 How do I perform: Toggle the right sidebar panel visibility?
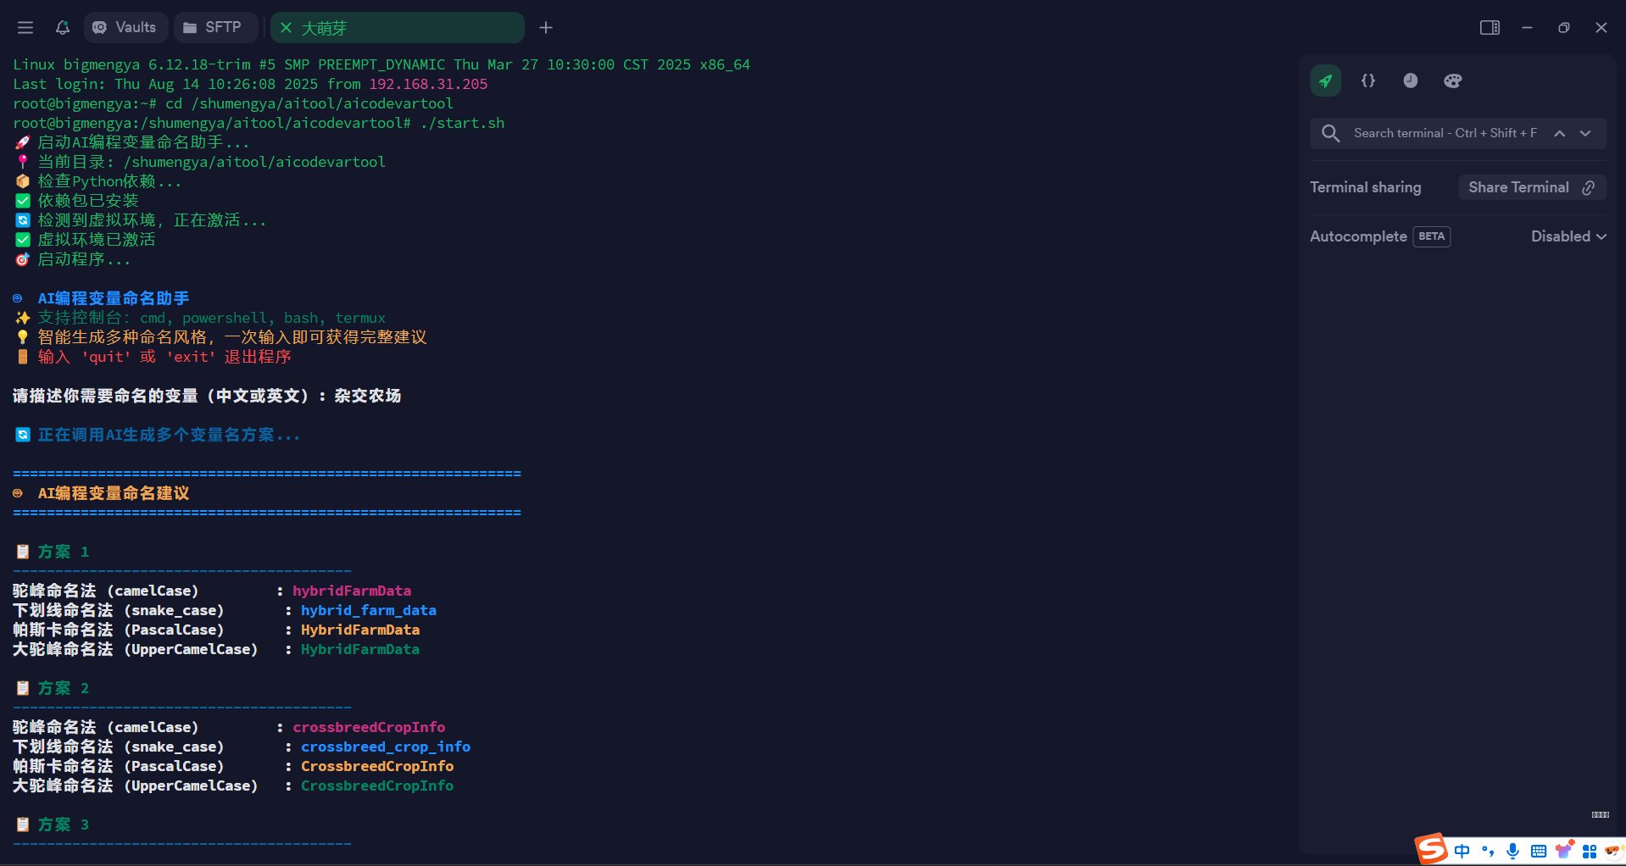(1489, 28)
